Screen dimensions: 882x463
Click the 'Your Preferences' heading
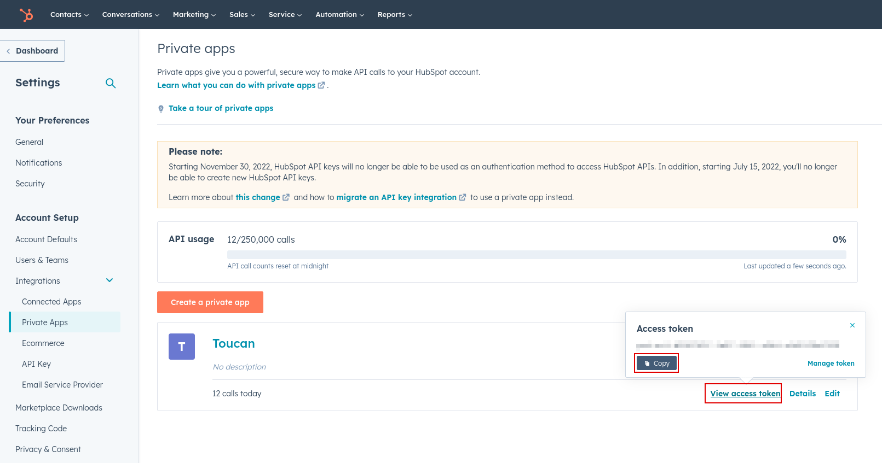coord(53,120)
